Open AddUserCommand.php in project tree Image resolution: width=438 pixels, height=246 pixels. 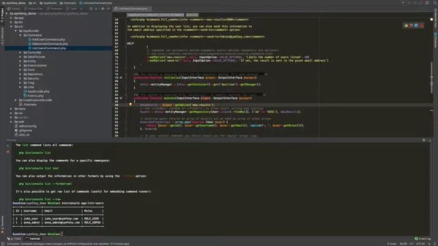(x=47, y=40)
